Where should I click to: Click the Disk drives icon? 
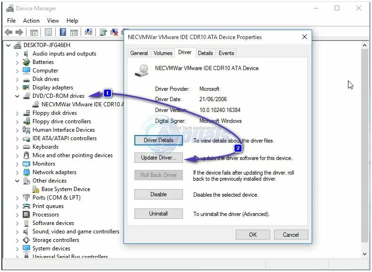(x=26, y=80)
